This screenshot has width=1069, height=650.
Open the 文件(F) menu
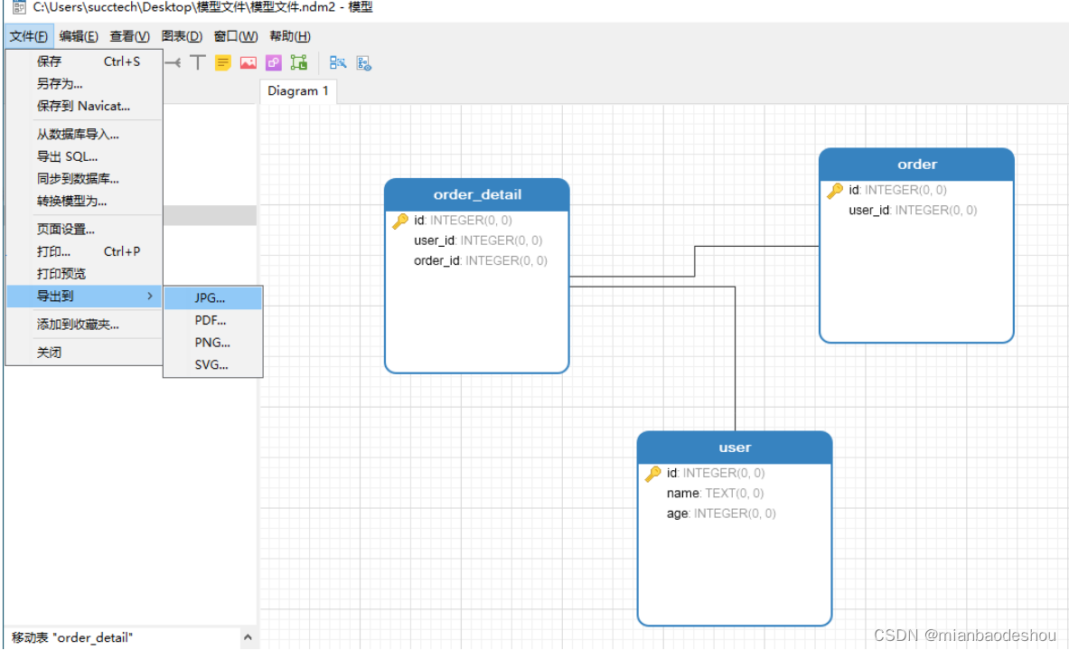29,36
